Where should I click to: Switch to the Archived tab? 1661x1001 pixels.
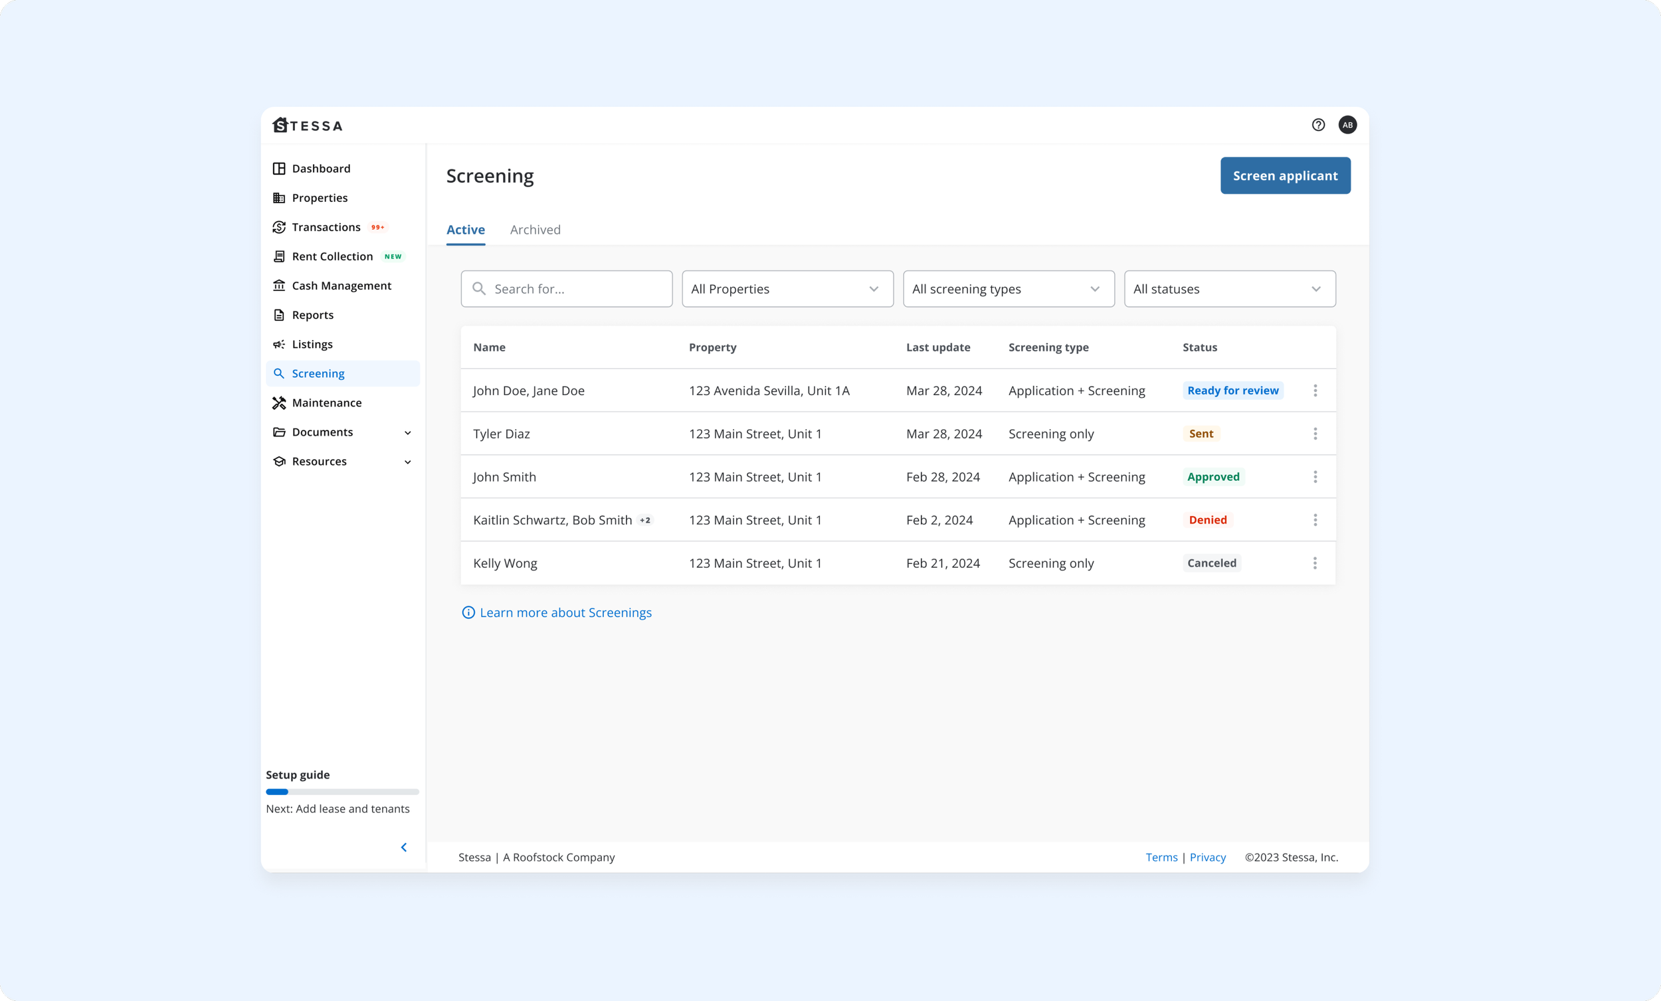pyautogui.click(x=535, y=230)
